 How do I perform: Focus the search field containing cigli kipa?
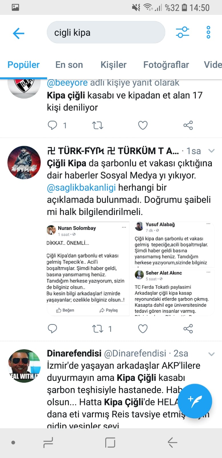click(106, 32)
